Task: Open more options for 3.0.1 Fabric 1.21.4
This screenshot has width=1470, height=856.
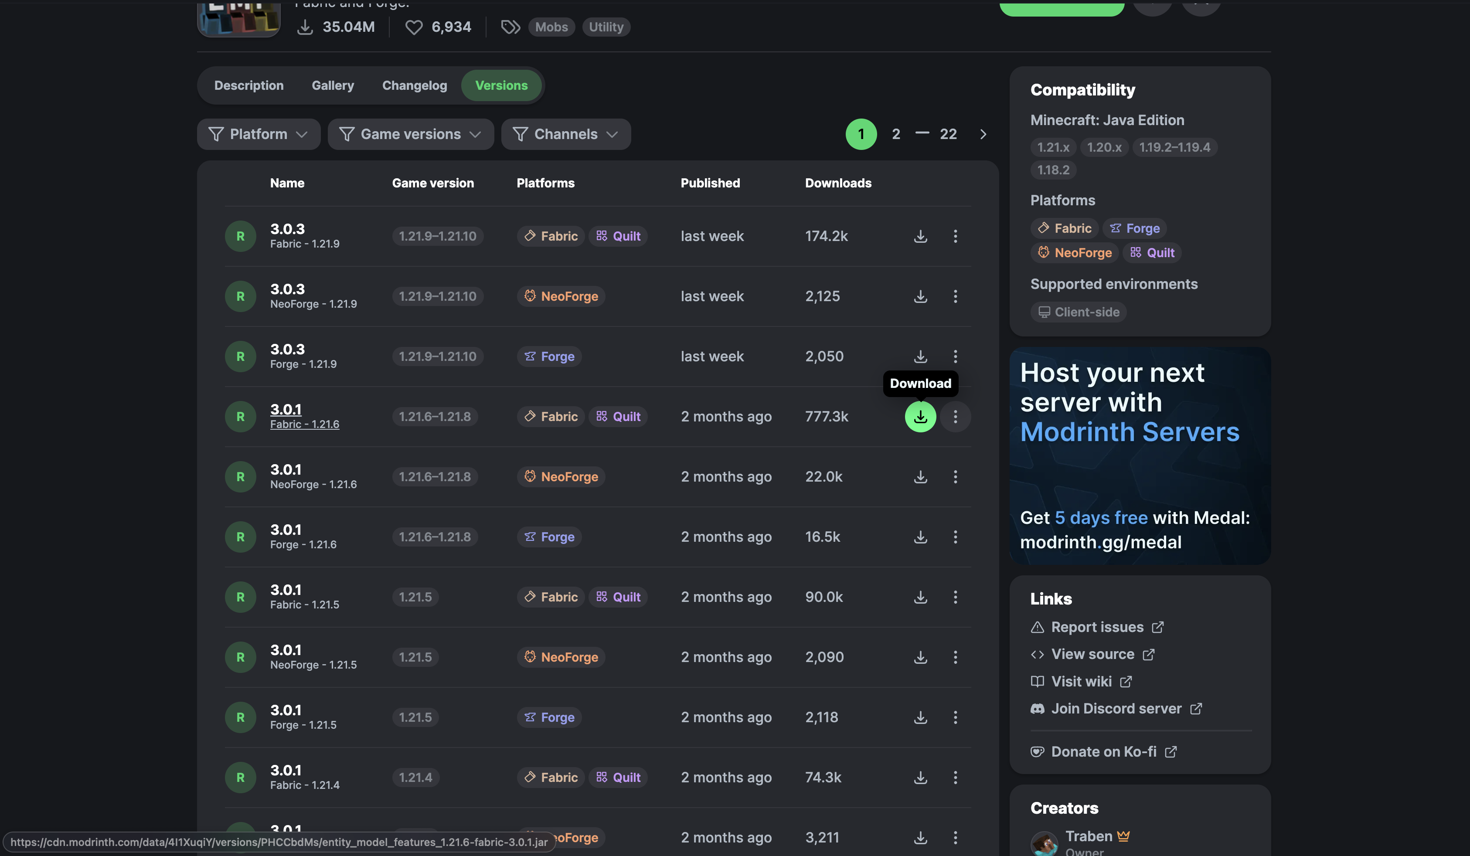Action: tap(955, 777)
